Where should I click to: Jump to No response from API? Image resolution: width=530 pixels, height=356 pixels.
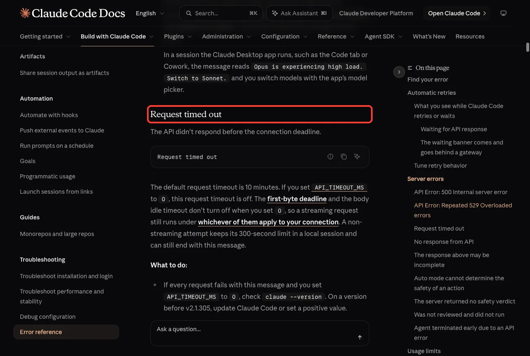(444, 242)
